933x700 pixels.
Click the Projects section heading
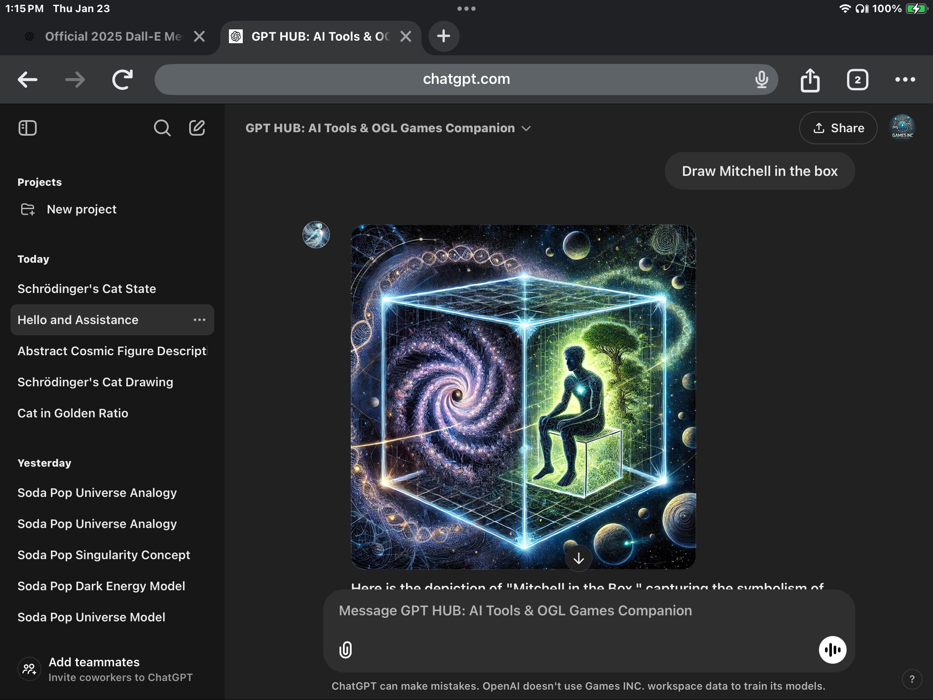click(40, 182)
